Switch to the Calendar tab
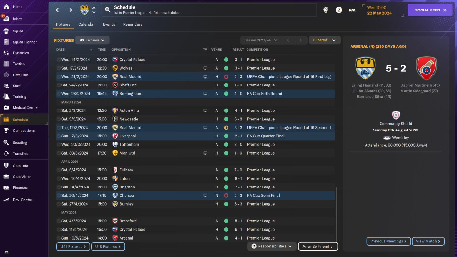Viewport: 457px width, 257px height. tap(86, 24)
